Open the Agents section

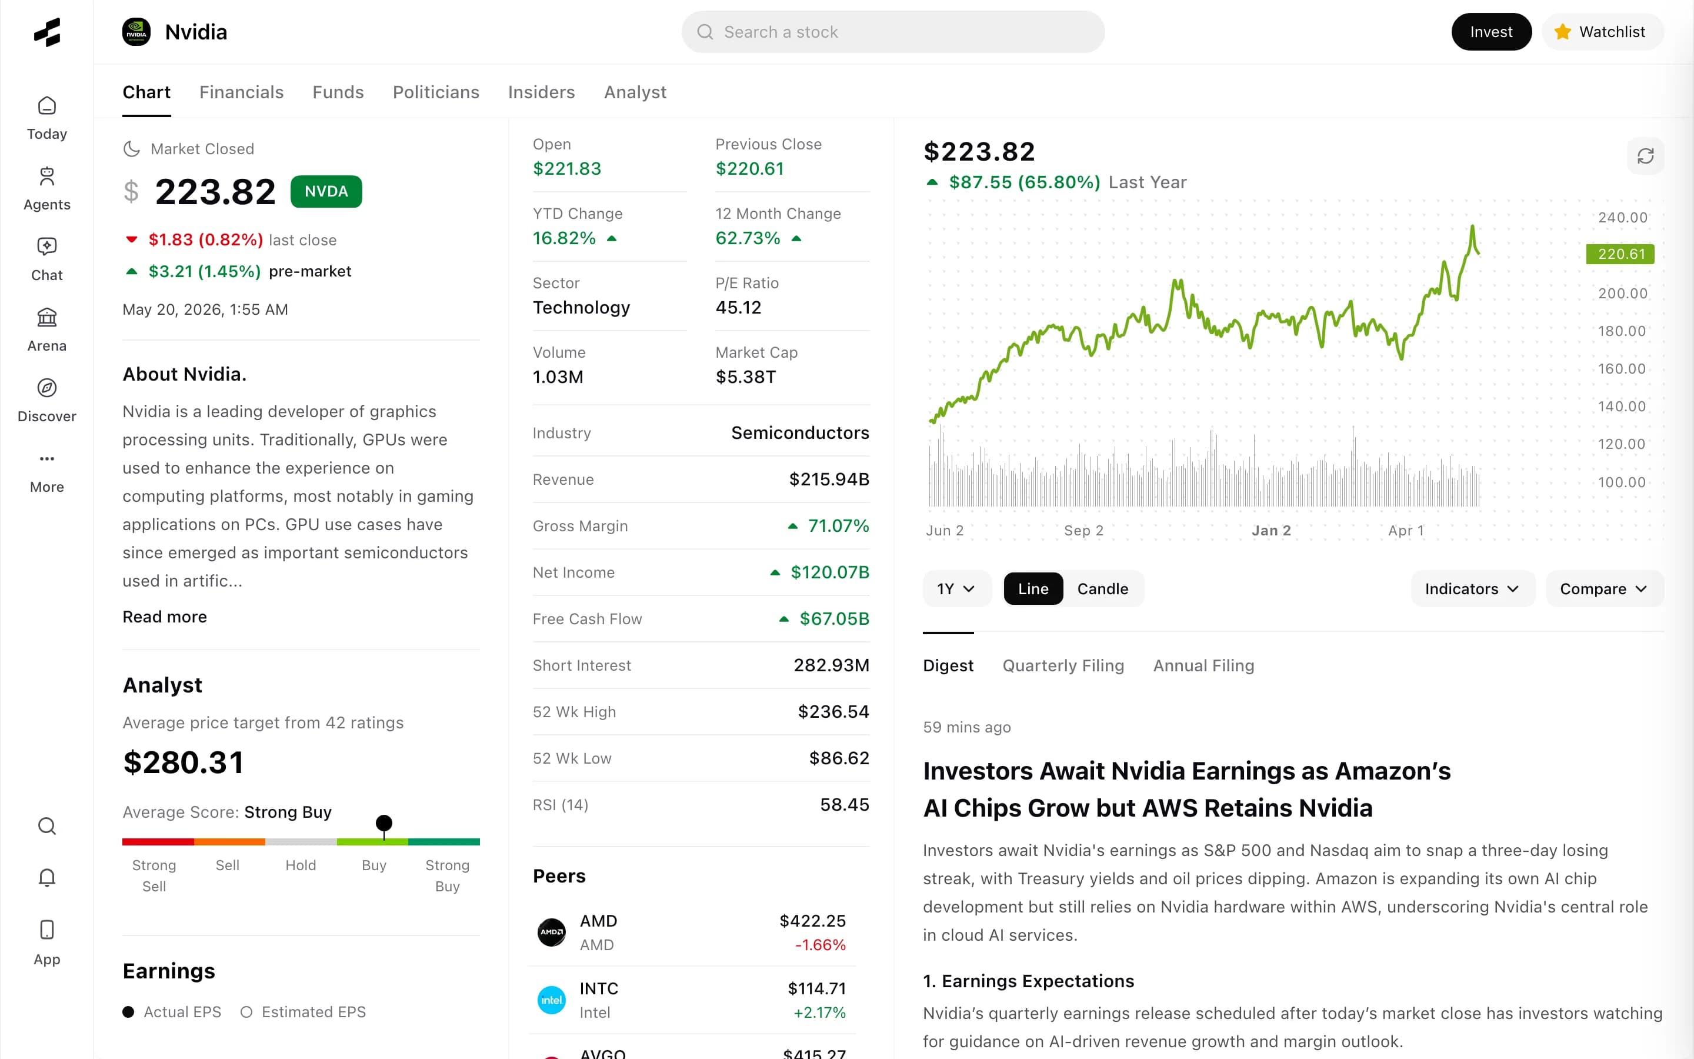click(x=47, y=189)
